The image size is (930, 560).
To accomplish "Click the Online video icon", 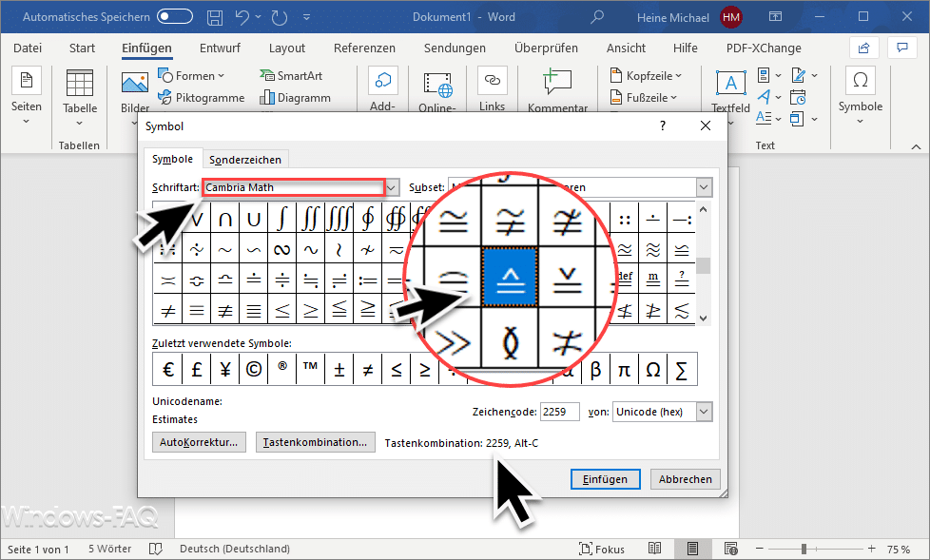I will [x=437, y=85].
